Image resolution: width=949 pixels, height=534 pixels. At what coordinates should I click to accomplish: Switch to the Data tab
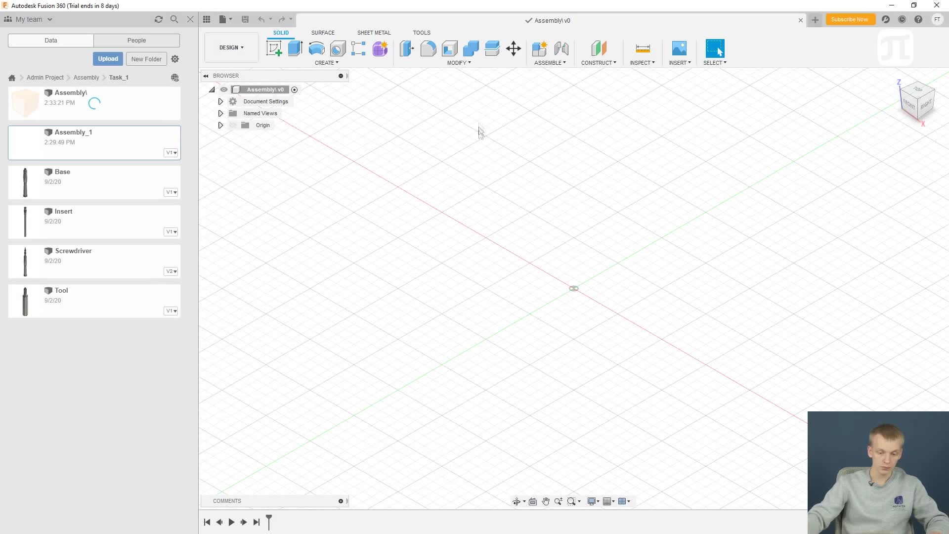51,41
